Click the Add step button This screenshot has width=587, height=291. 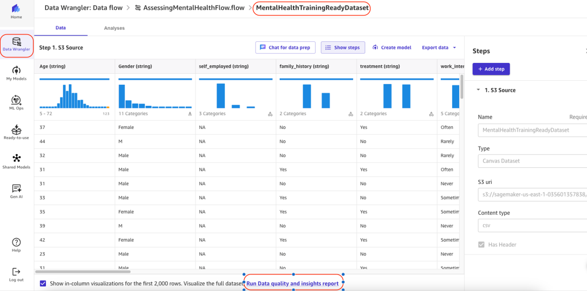pos(491,69)
